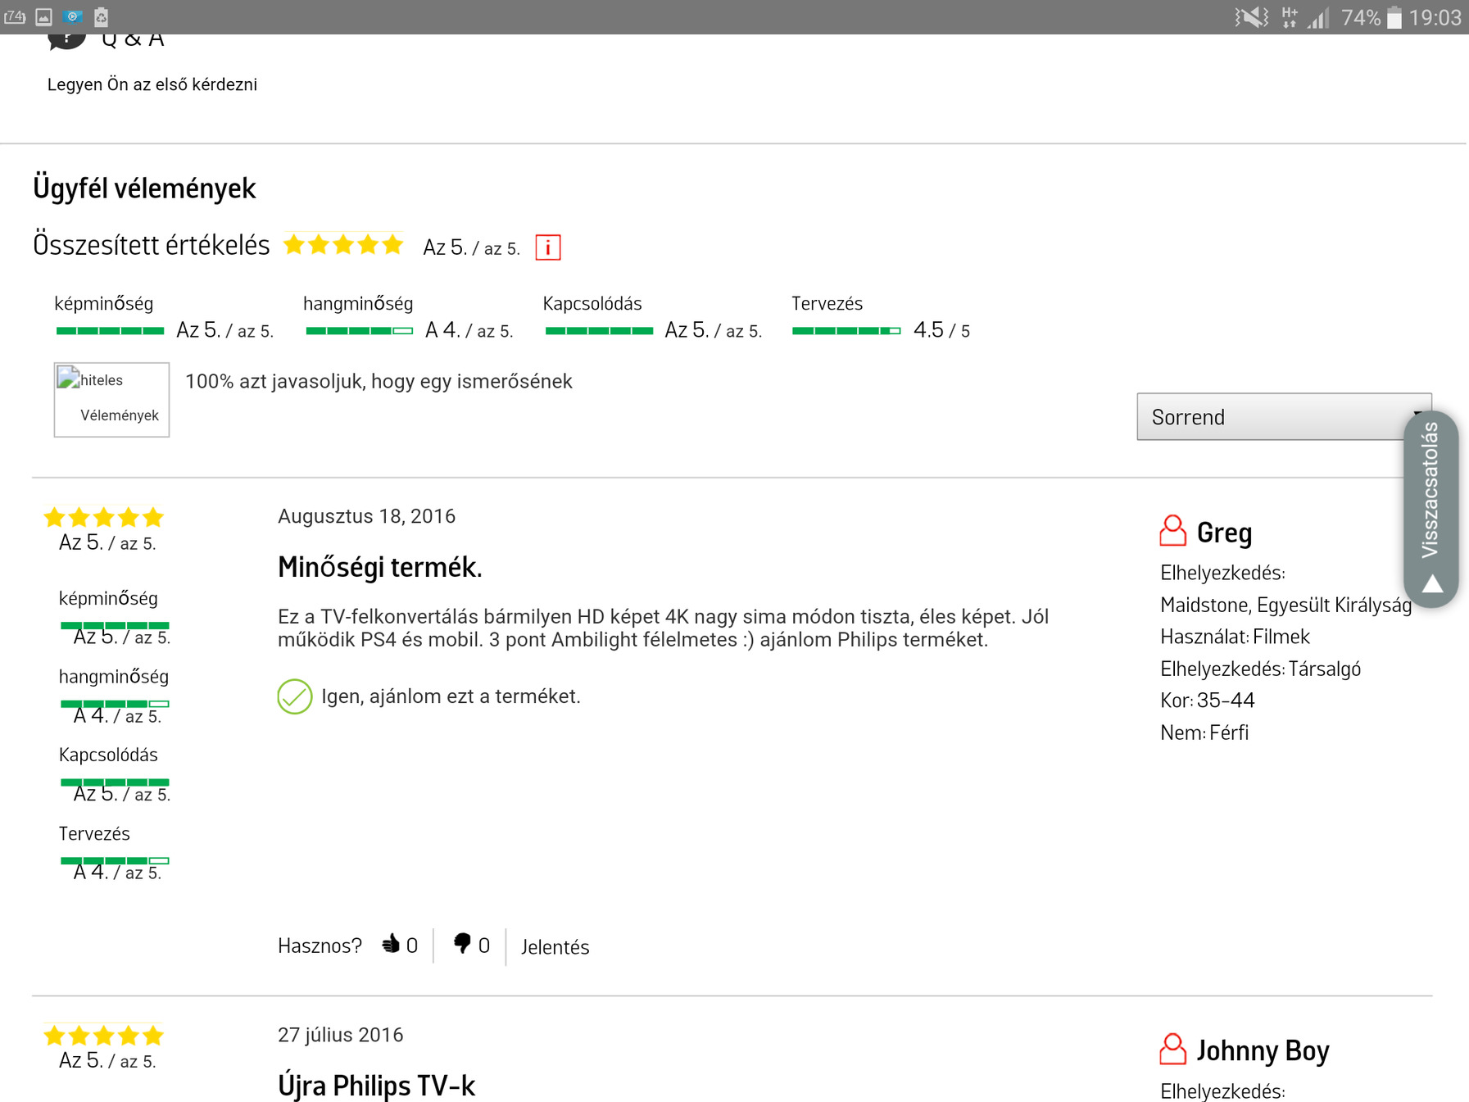Click the Minőségi termék review title
Screen dimensions: 1469x1102
[379, 567]
